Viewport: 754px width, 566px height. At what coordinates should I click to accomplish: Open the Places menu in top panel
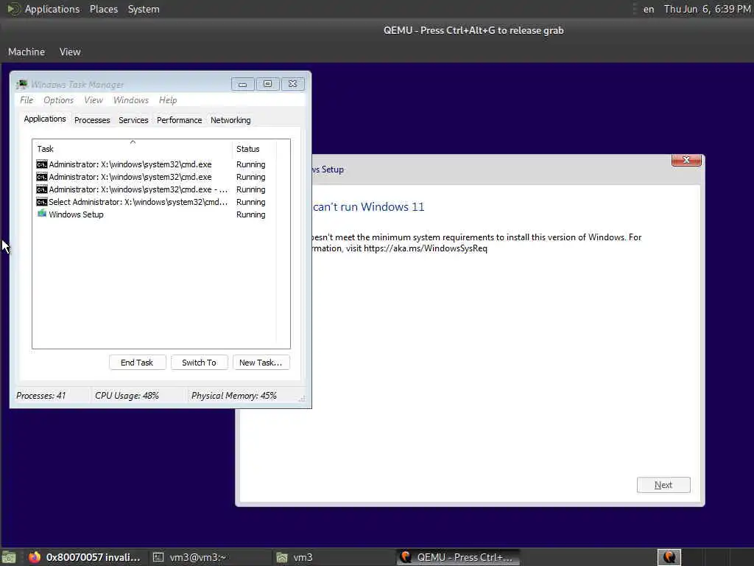pyautogui.click(x=103, y=9)
